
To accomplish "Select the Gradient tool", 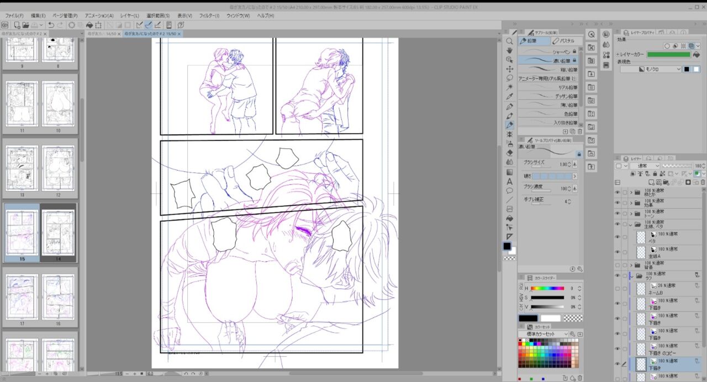I will pos(509,172).
